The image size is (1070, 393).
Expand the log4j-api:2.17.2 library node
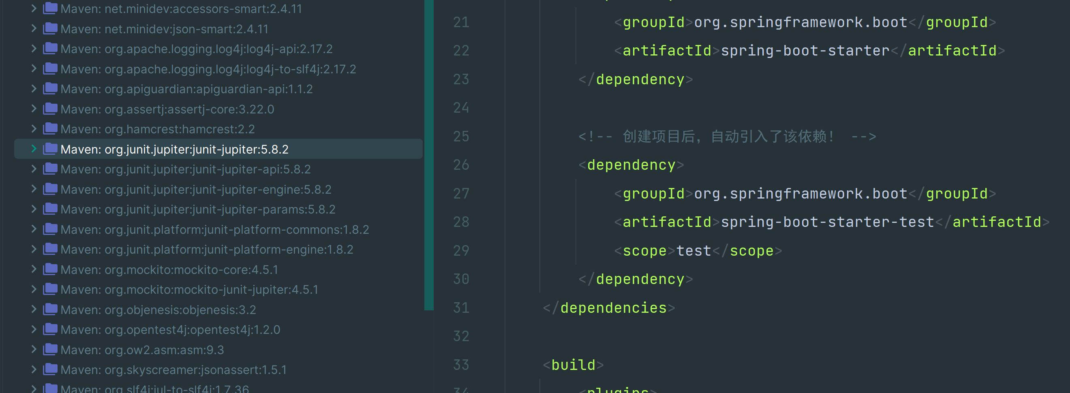(34, 48)
